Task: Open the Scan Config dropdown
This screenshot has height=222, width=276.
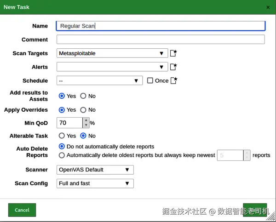Action: pos(95,183)
